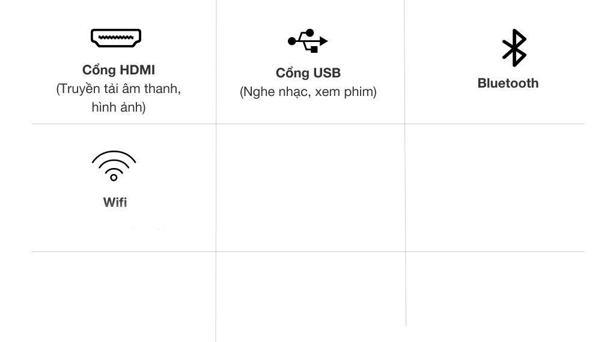Click "Cổng" in the Cổng USB heading
Screen dimensions: 613x342
pyautogui.click(x=291, y=73)
